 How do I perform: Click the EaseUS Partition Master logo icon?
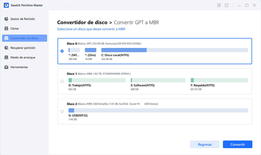pos(6,5)
